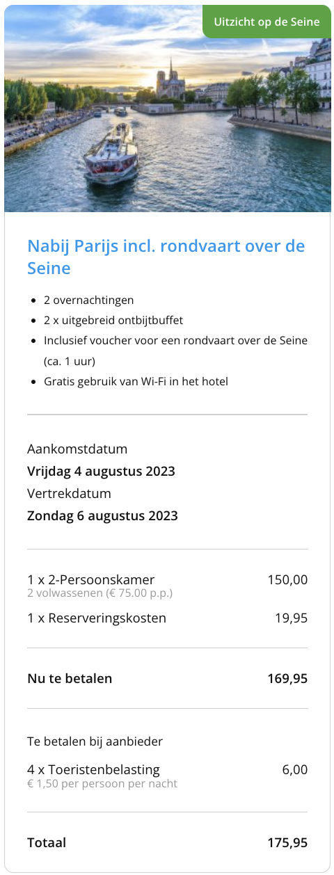334x875 pixels.
Task: Select 'Gratis gebruik van Wi-Fi' bullet item
Action: (136, 381)
